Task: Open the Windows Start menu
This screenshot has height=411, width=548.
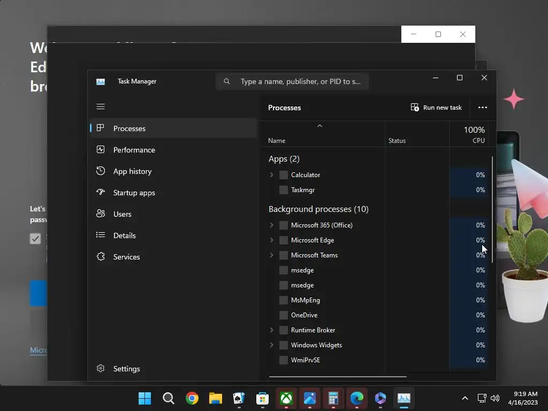Action: [144, 398]
